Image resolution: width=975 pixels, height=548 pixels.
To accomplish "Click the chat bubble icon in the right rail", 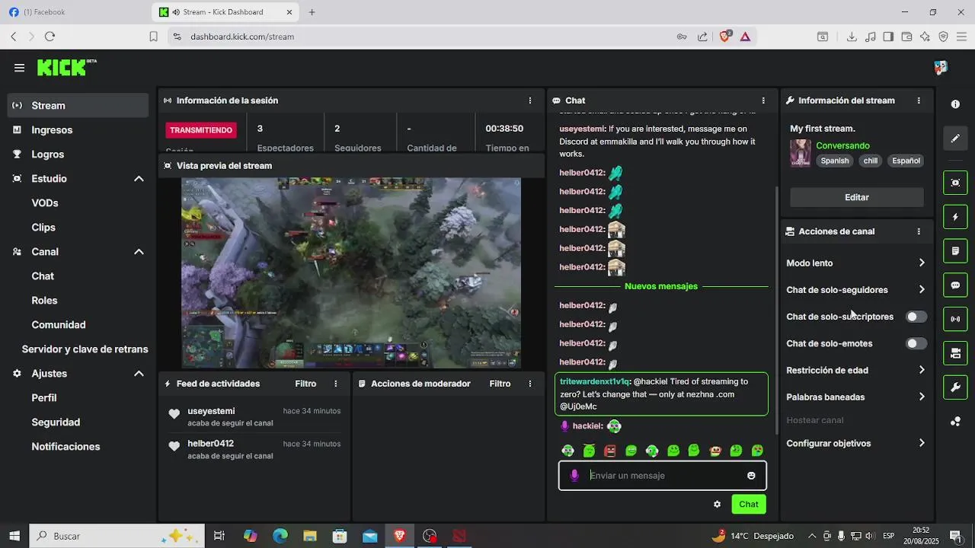I will tap(955, 285).
